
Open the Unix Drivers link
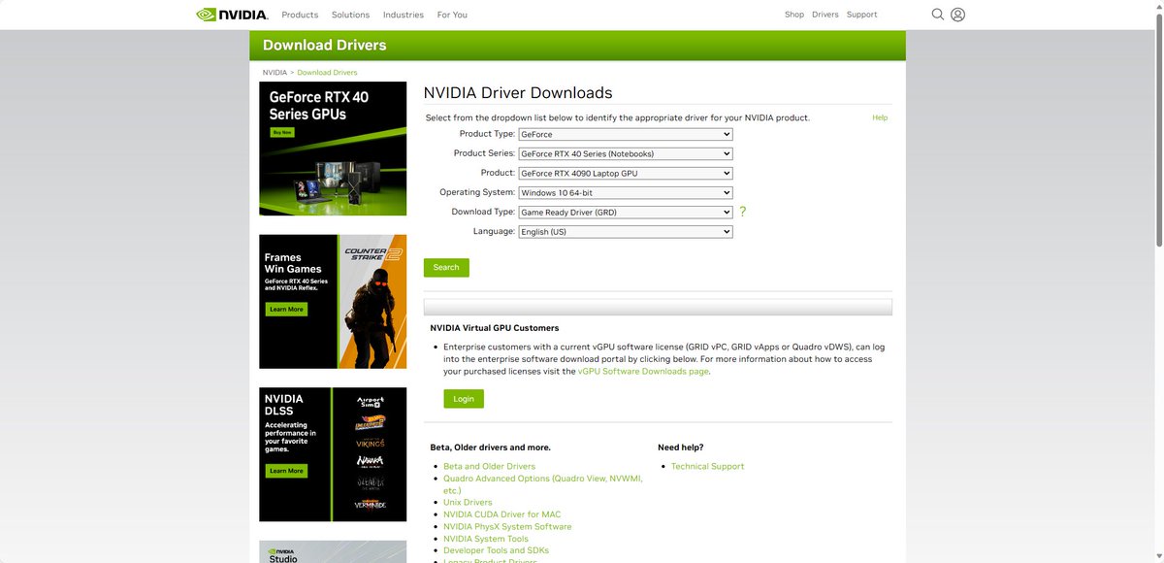coord(468,502)
